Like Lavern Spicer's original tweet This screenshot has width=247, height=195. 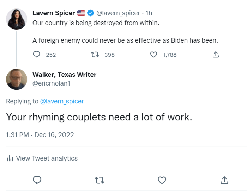(x=153, y=55)
